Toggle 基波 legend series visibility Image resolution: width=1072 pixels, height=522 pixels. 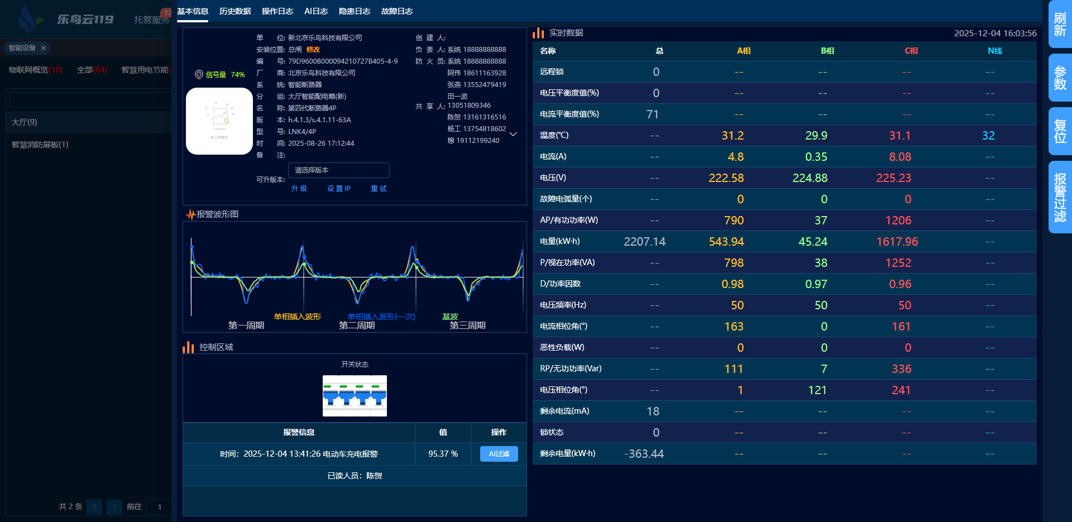(x=449, y=317)
